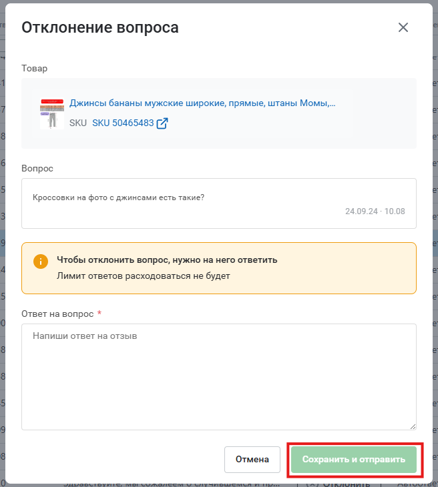
Task: Click the Отклонение вопроса dialog title
Action: (100, 27)
